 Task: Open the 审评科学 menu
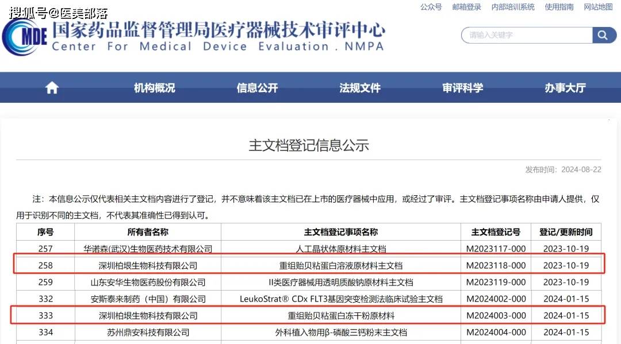point(462,88)
